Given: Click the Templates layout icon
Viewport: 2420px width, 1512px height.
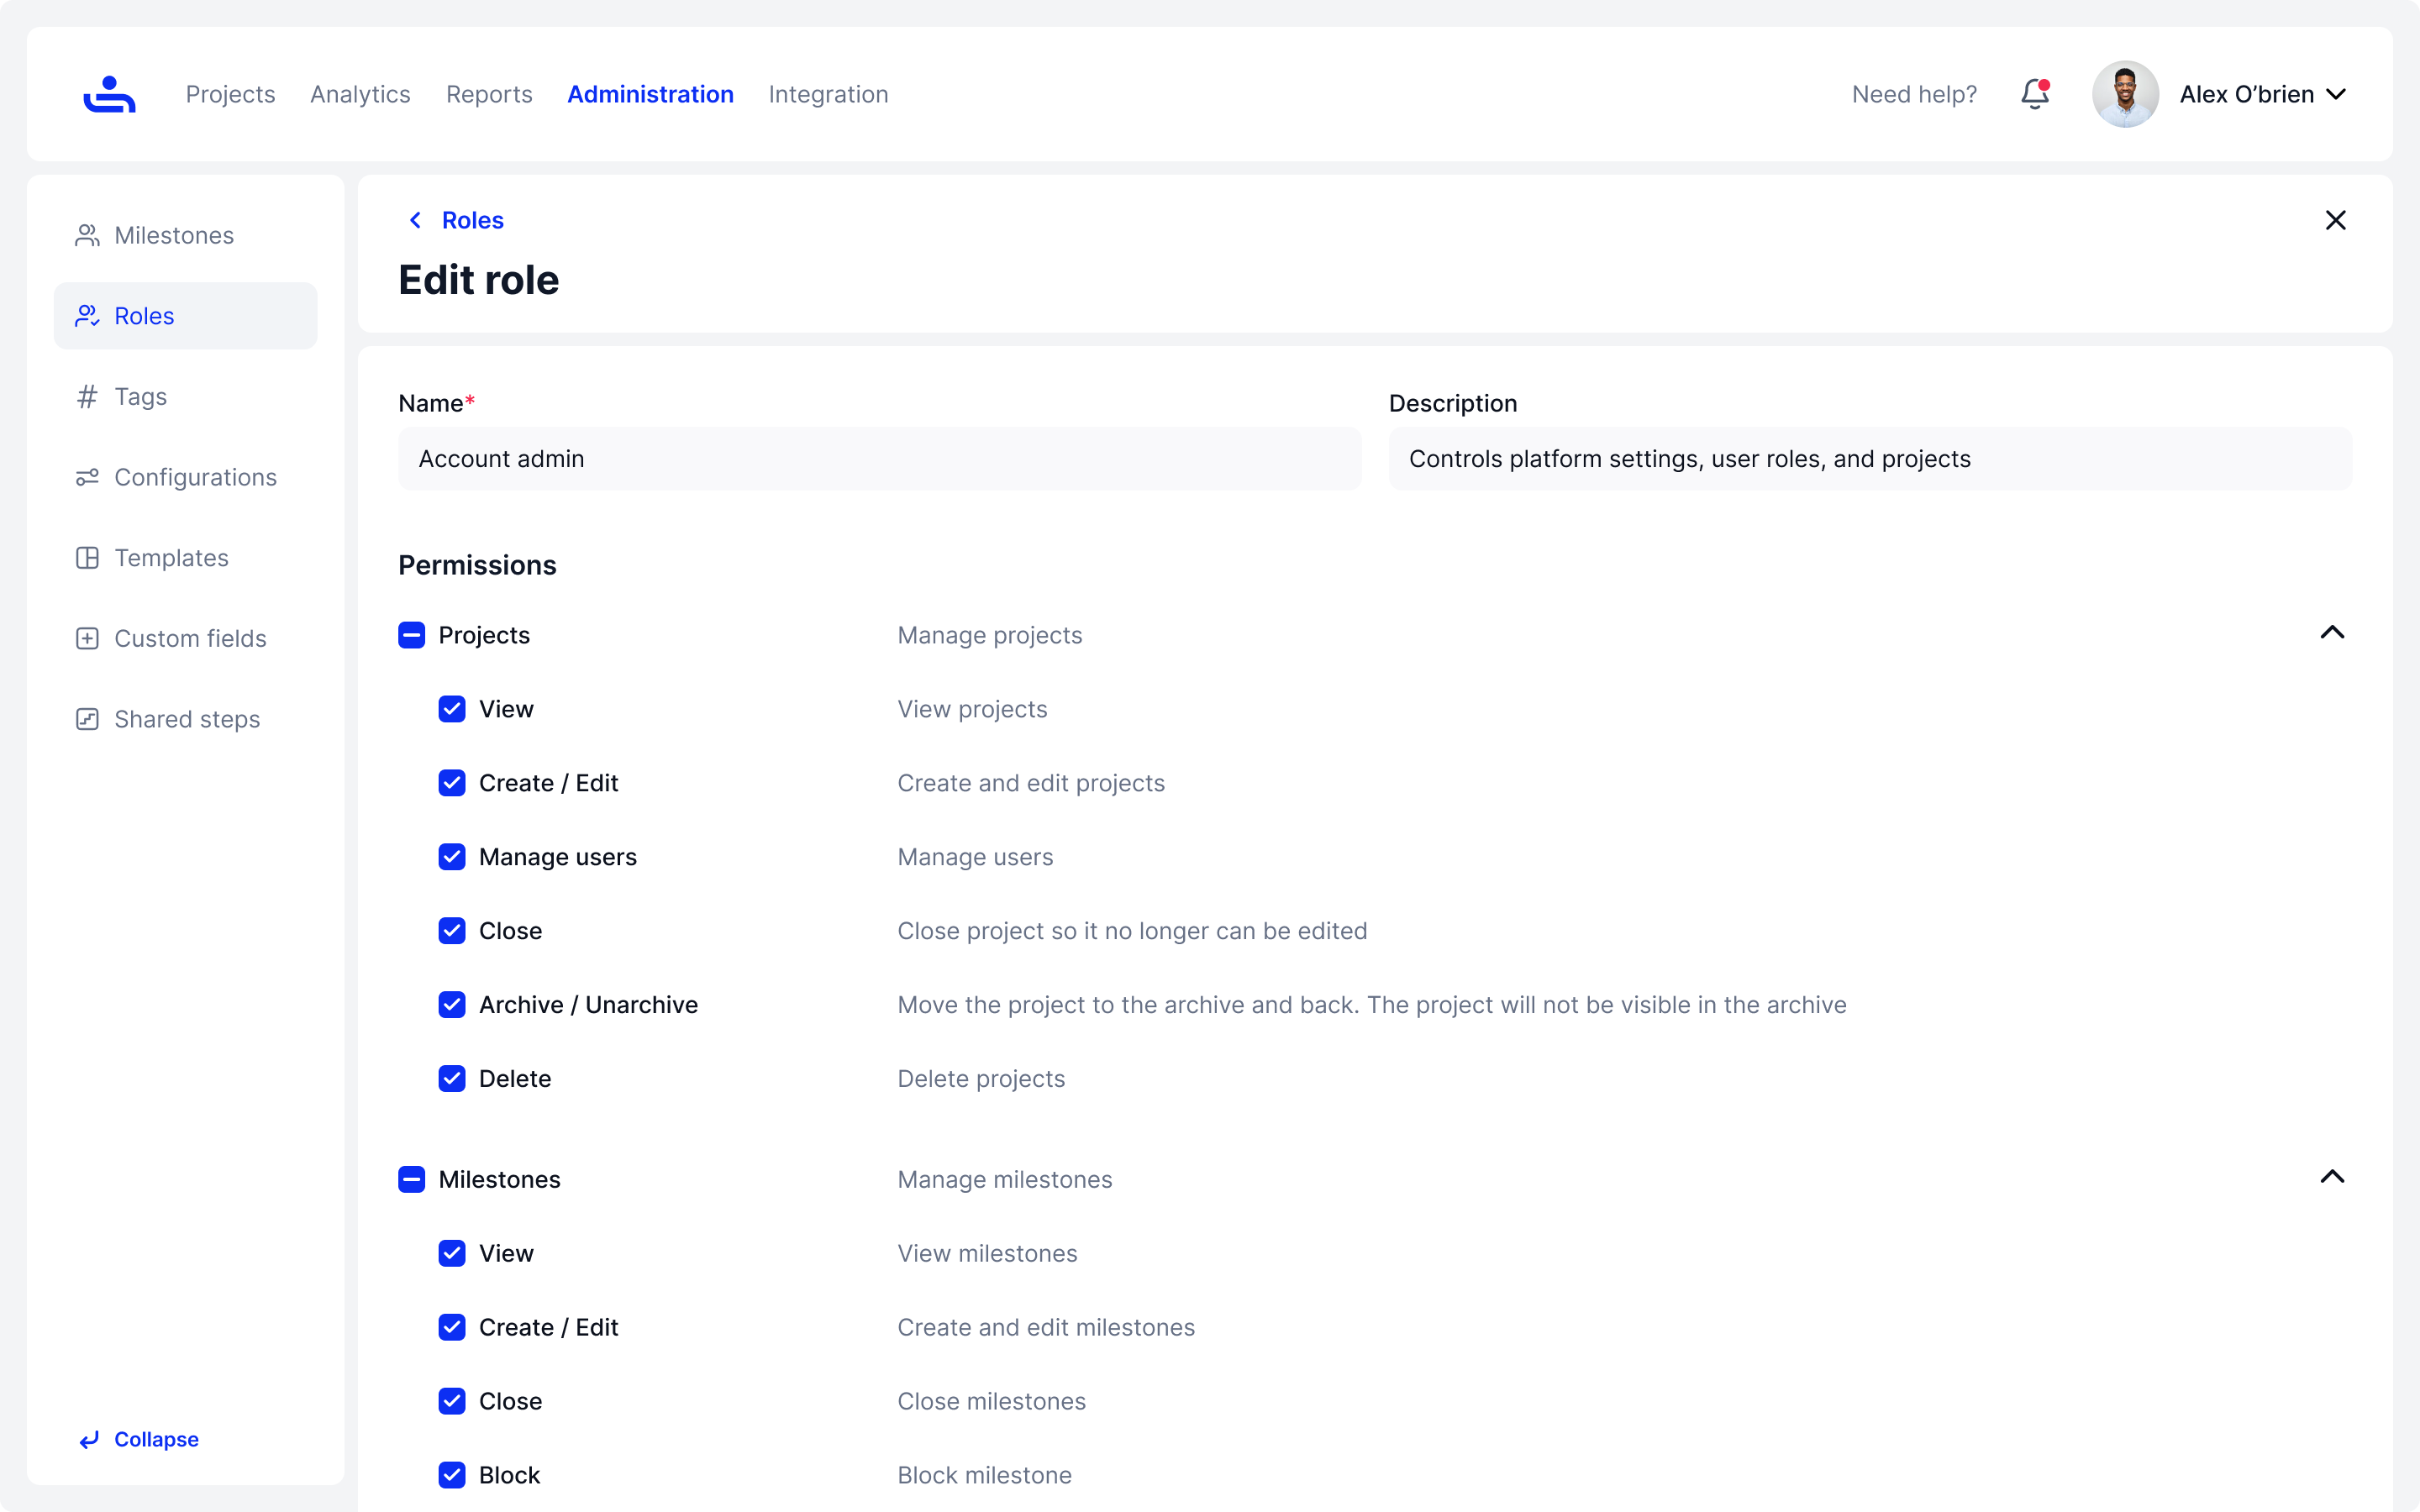Looking at the screenshot, I should 87,558.
